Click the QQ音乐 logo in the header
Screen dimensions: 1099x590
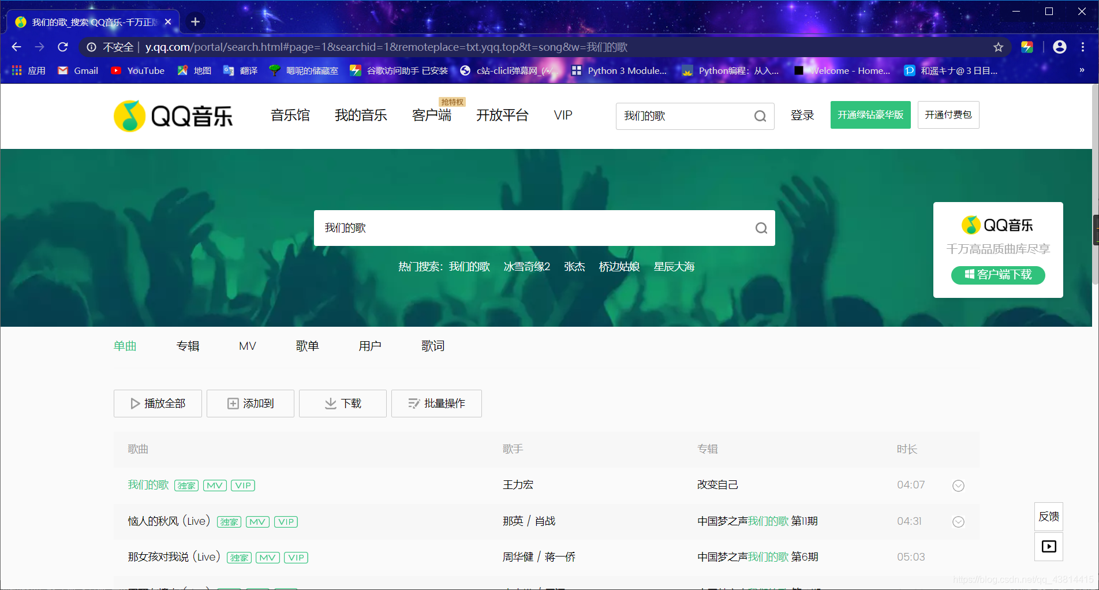tap(173, 116)
